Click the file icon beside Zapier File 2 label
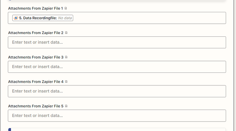Image resolution: width=236 pixels, height=131 pixels. (66, 33)
